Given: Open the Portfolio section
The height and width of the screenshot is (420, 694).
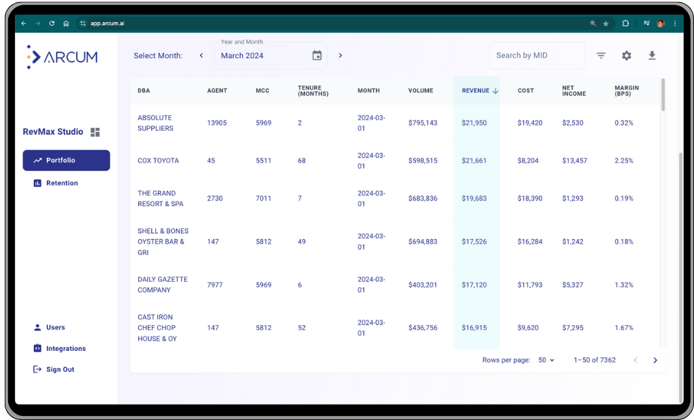Looking at the screenshot, I should pos(66,161).
